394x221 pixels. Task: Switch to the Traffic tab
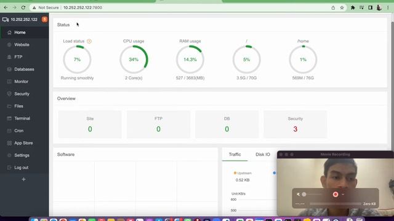coord(235,154)
